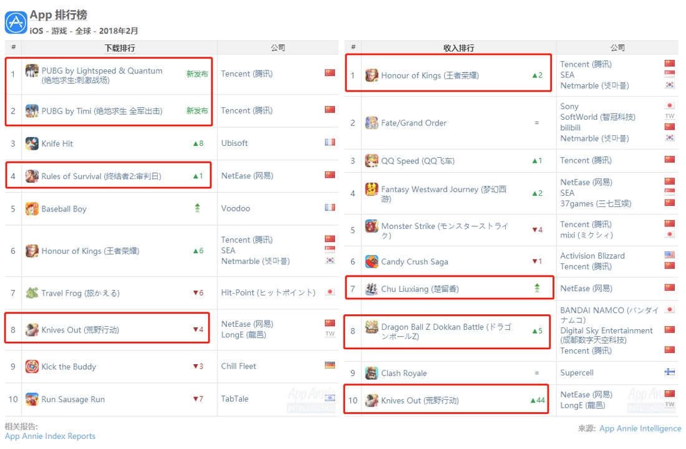Click '新发布' label in PUBG by Timi row

[197, 111]
